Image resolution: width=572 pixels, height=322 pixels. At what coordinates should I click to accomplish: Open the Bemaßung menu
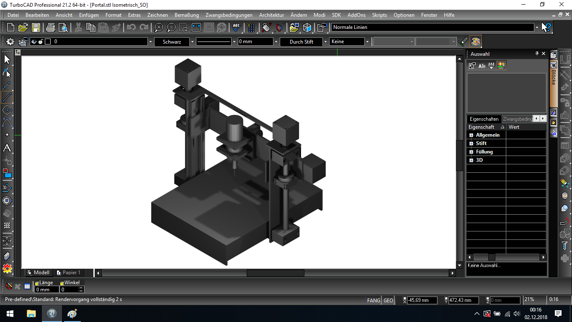coord(186,15)
